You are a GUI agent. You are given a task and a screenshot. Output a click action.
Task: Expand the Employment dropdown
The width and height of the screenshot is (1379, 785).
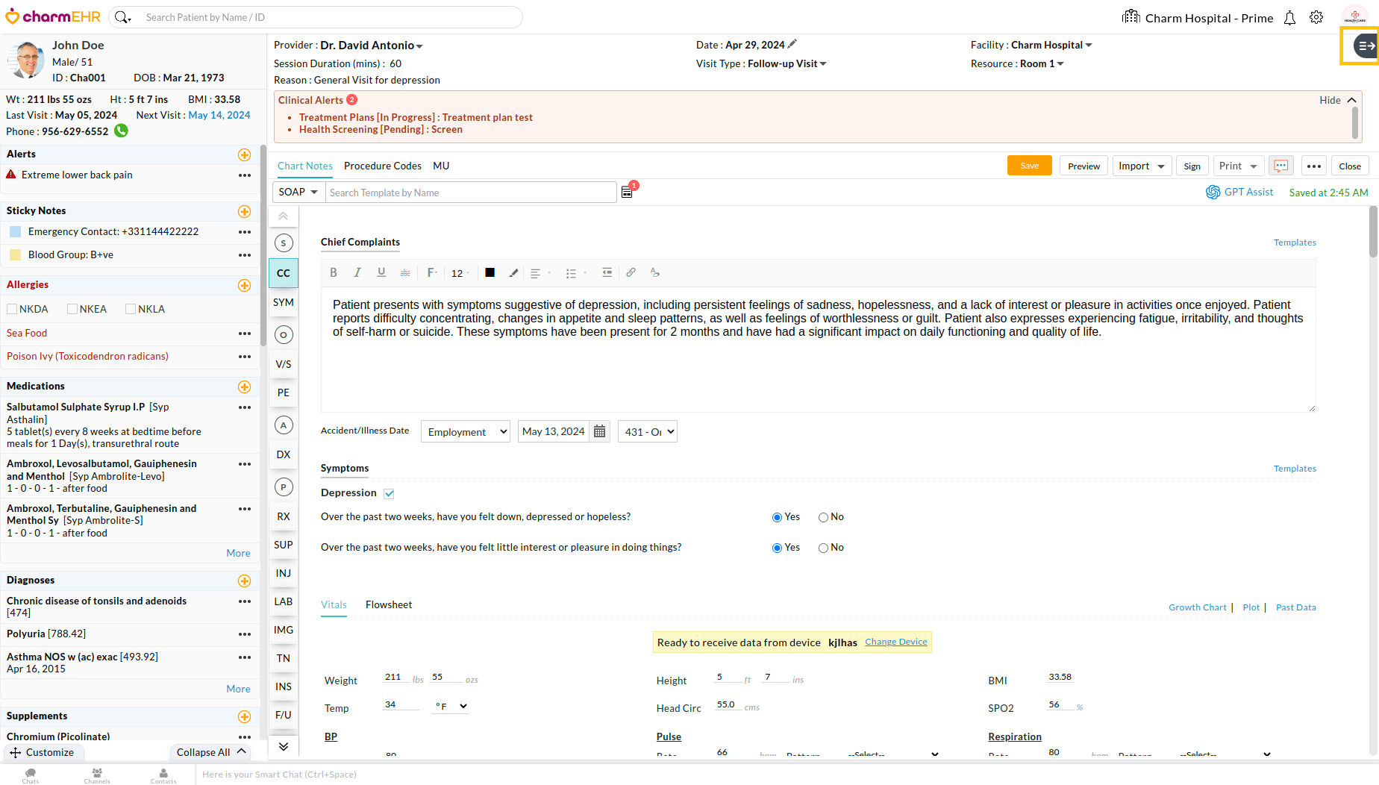(x=466, y=431)
